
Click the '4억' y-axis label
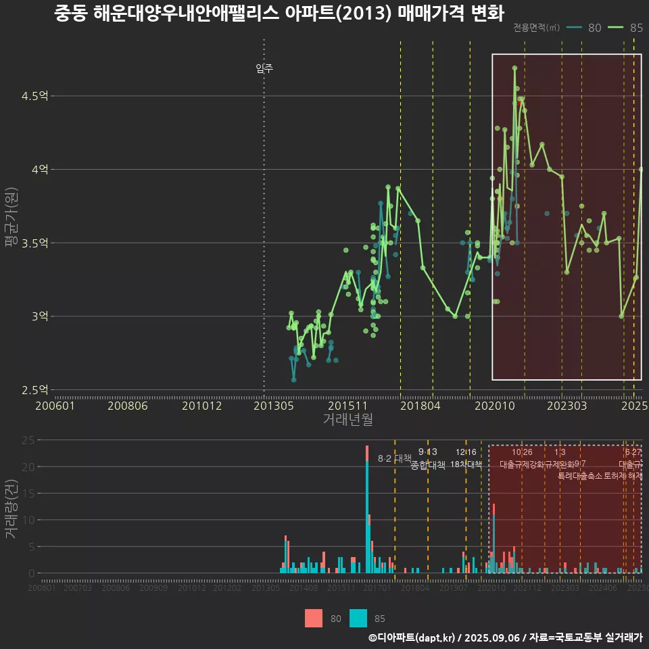point(40,169)
